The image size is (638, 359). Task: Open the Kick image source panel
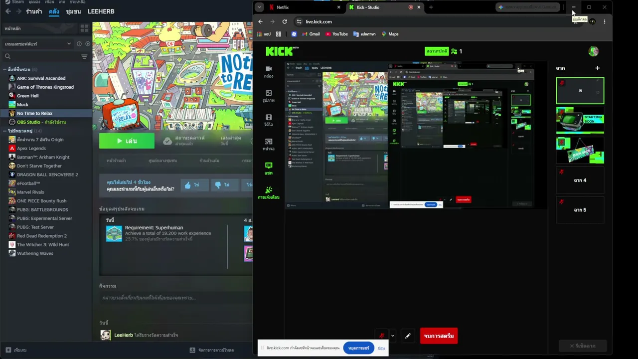[x=269, y=96]
